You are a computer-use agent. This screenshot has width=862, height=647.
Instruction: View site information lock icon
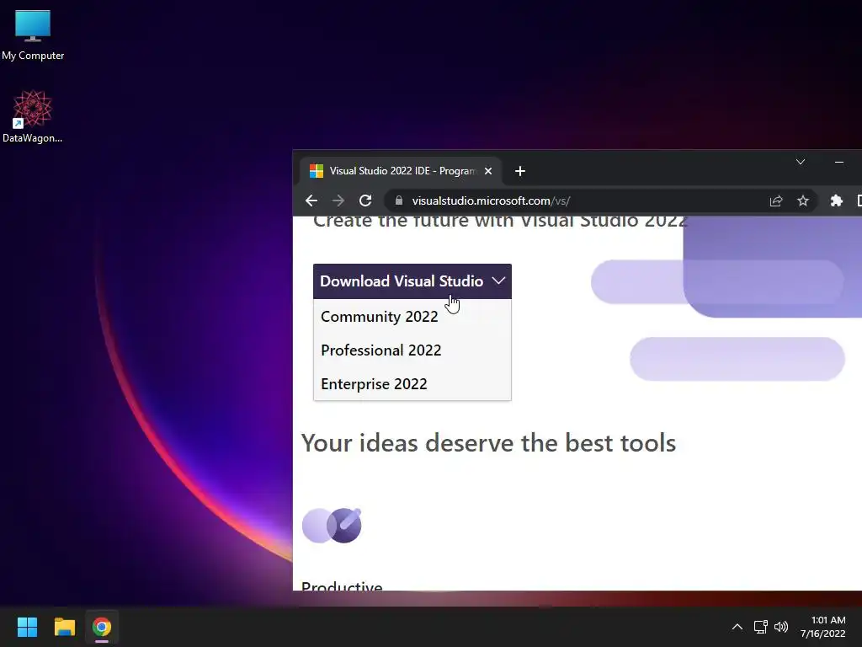(399, 201)
